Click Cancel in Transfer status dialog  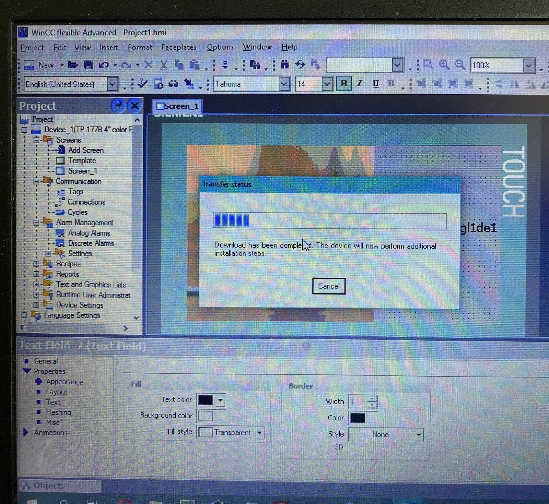coord(328,286)
